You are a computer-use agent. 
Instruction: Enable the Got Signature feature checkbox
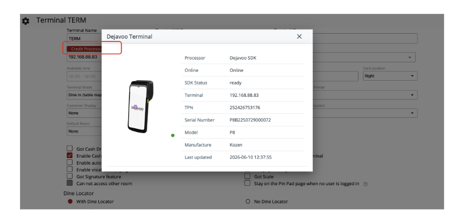click(x=70, y=176)
